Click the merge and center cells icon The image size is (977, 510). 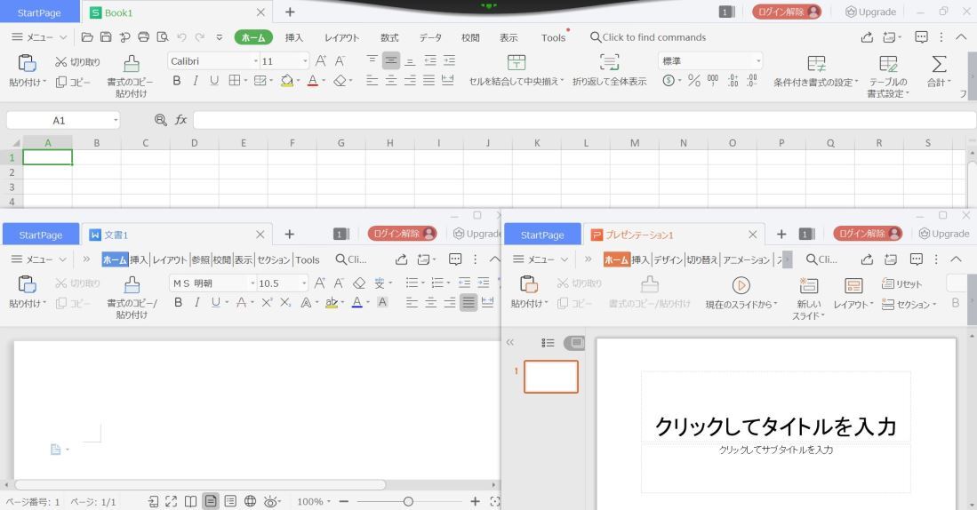[x=517, y=61]
